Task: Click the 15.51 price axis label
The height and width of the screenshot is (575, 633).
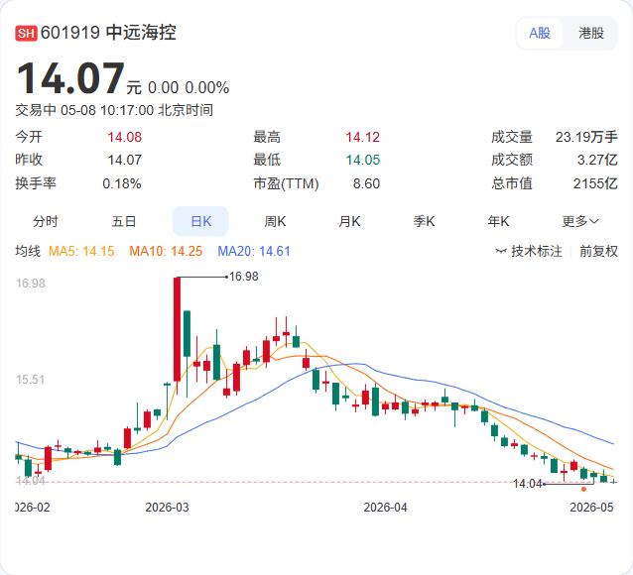Action: coord(31,380)
